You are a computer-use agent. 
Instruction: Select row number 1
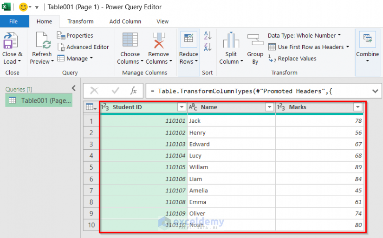click(91, 121)
